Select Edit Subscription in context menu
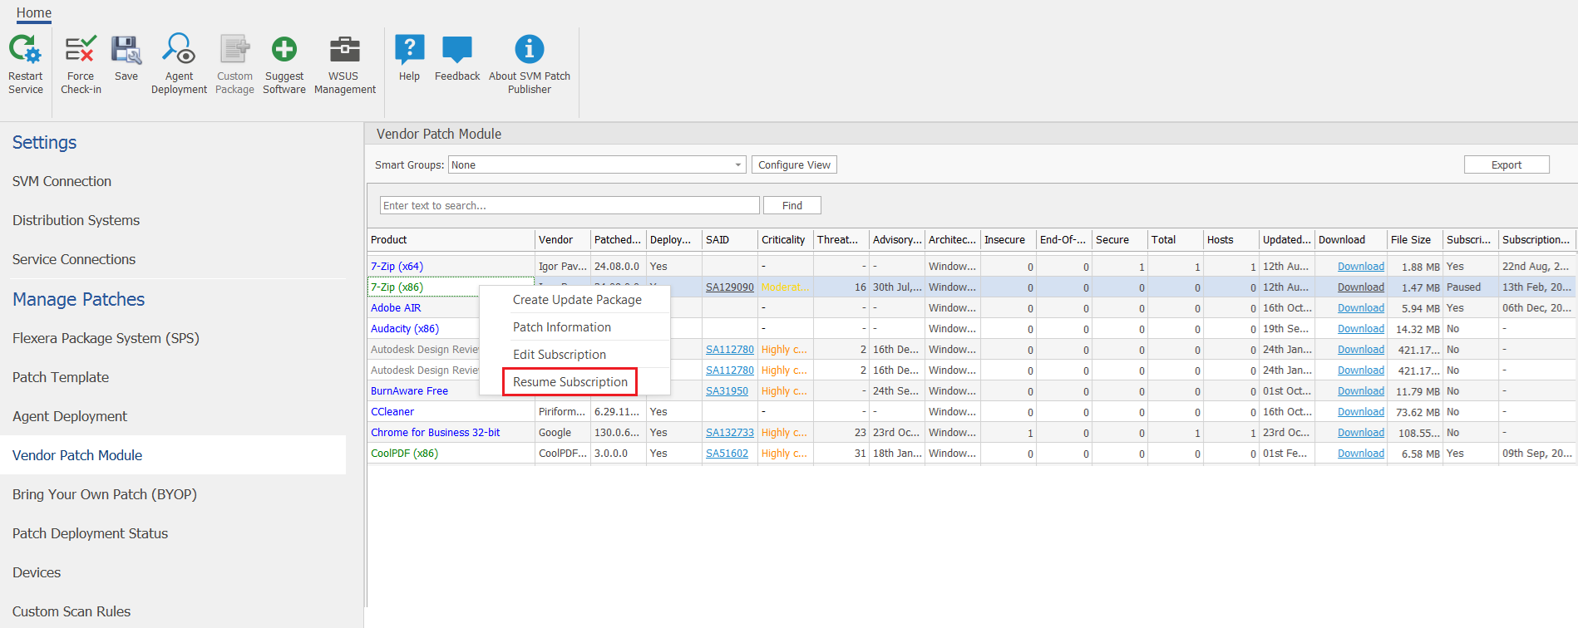Screen dimensions: 1578x628 pyautogui.click(x=560, y=355)
